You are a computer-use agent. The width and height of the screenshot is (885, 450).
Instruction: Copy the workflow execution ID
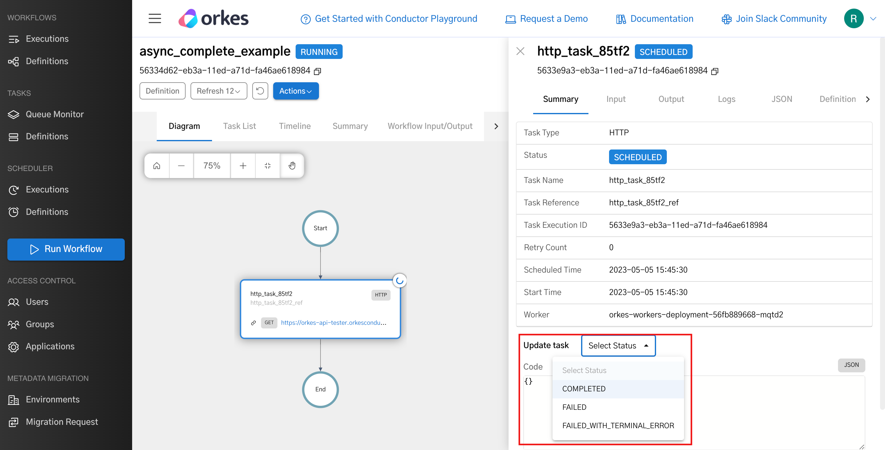tap(318, 71)
